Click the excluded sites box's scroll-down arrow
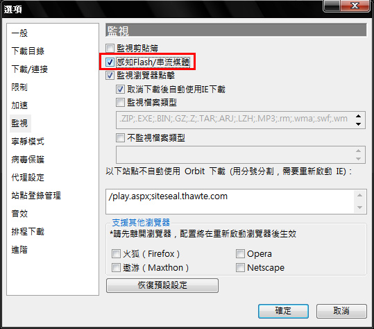374x329 pixels. coord(359,208)
